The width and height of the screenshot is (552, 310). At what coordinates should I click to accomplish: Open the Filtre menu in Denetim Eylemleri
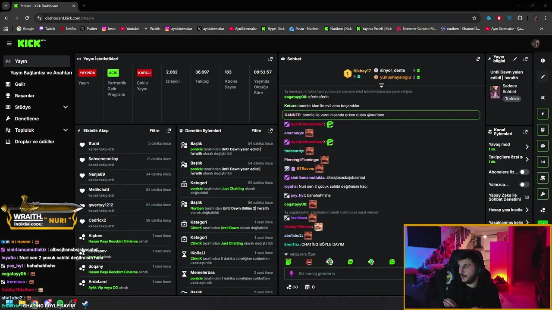pos(256,130)
